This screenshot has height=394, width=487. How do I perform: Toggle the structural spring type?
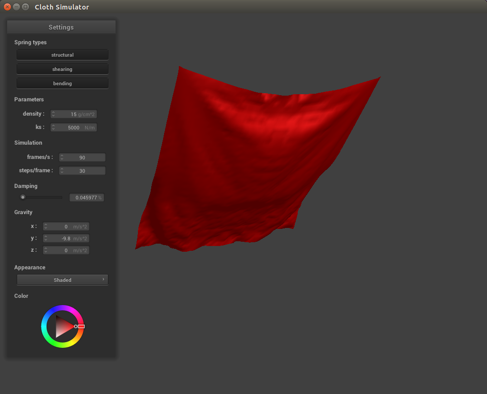62,55
